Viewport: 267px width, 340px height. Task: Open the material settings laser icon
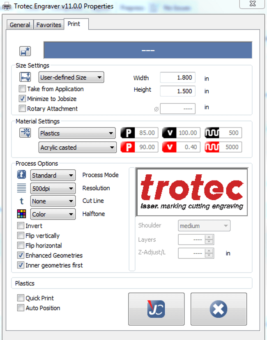pyautogui.click(x=25, y=133)
